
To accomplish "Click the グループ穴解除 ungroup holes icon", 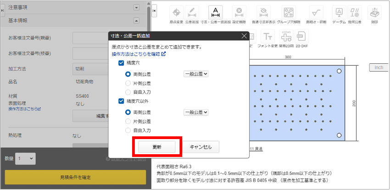I will (x=288, y=12).
